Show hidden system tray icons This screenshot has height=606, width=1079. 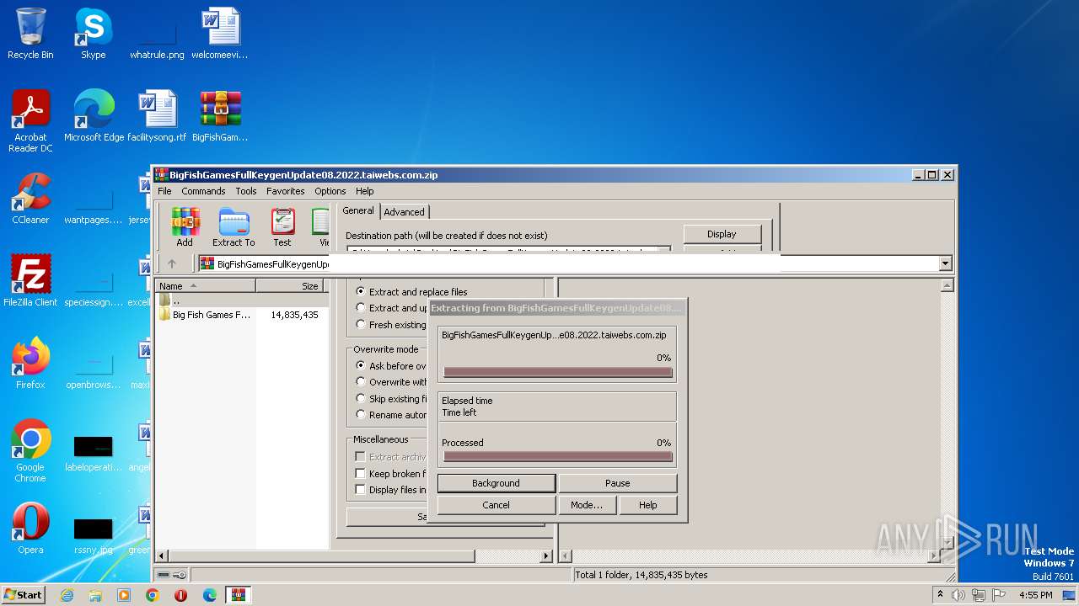(x=941, y=595)
